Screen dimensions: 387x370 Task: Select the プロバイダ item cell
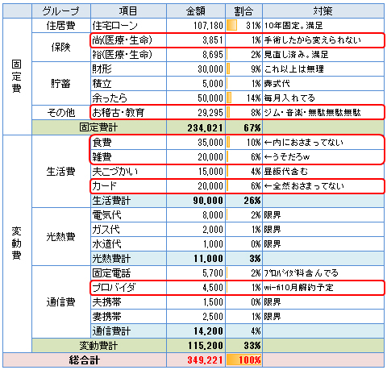coord(128,288)
